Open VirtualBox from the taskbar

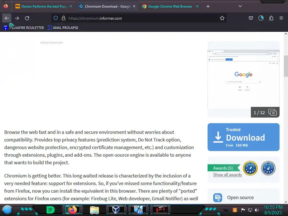pos(116,210)
